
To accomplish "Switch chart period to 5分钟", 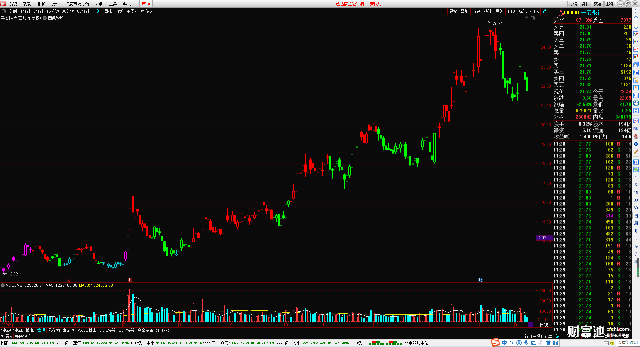I will point(38,11).
